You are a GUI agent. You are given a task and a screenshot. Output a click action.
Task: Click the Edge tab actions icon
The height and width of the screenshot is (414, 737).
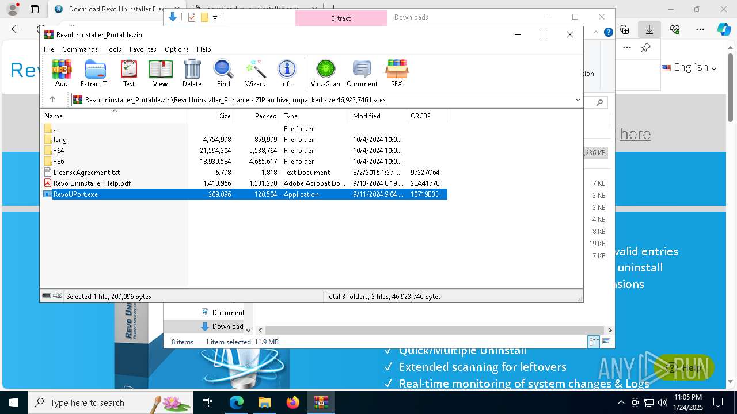[35, 9]
